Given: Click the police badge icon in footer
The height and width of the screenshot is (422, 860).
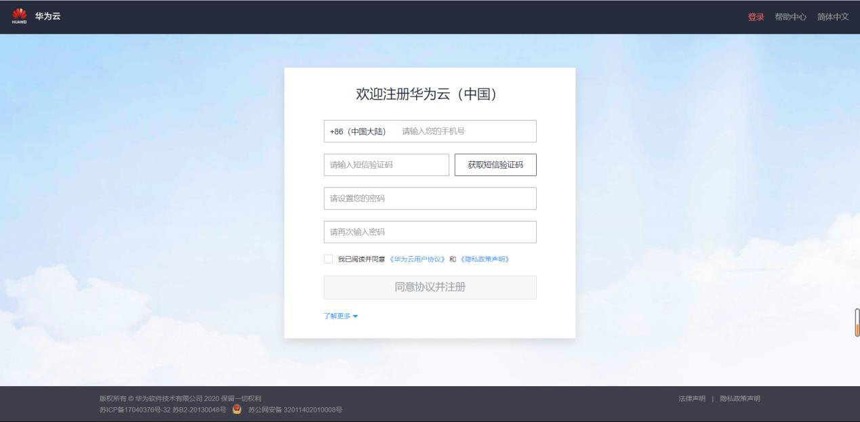Looking at the screenshot, I should pyautogui.click(x=237, y=409).
